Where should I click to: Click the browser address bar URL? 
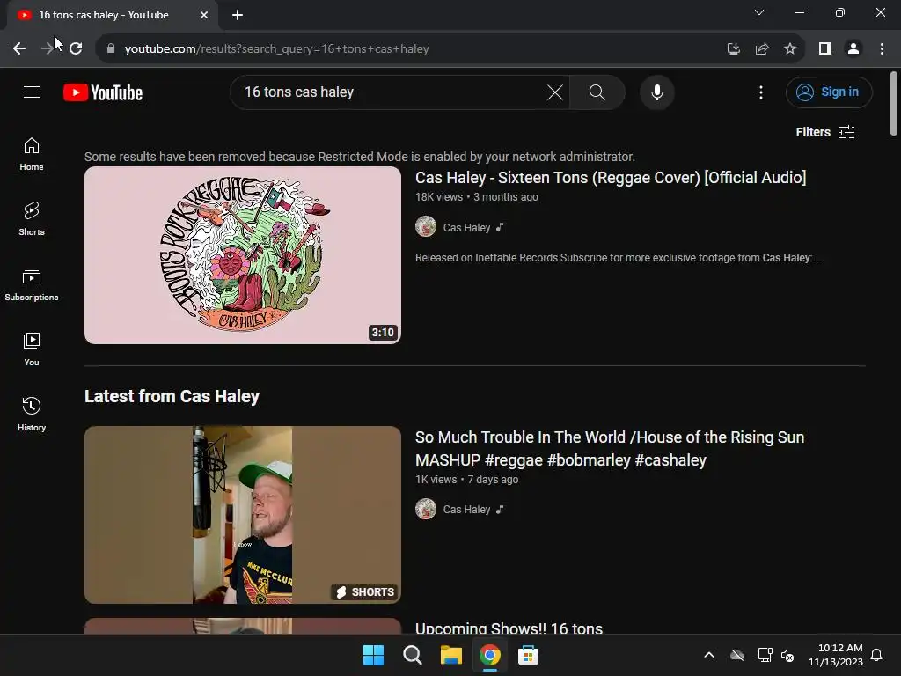point(277,49)
